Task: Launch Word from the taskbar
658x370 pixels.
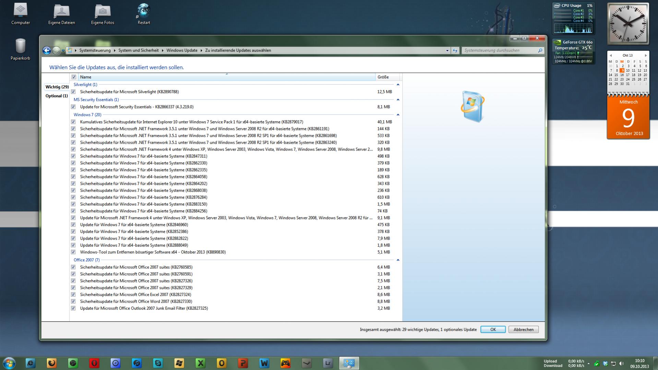Action: tap(264, 363)
